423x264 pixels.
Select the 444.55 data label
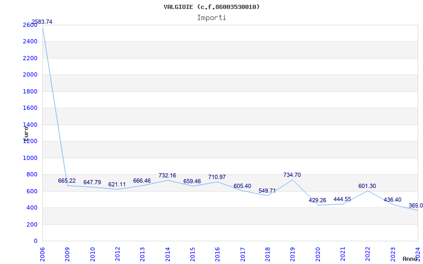pos(342,199)
